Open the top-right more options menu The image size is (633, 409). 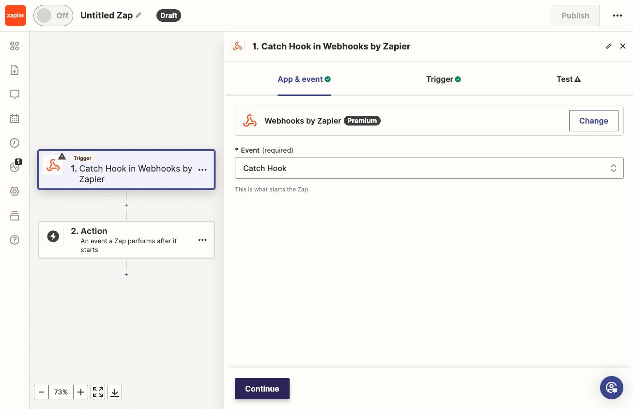[x=617, y=16]
